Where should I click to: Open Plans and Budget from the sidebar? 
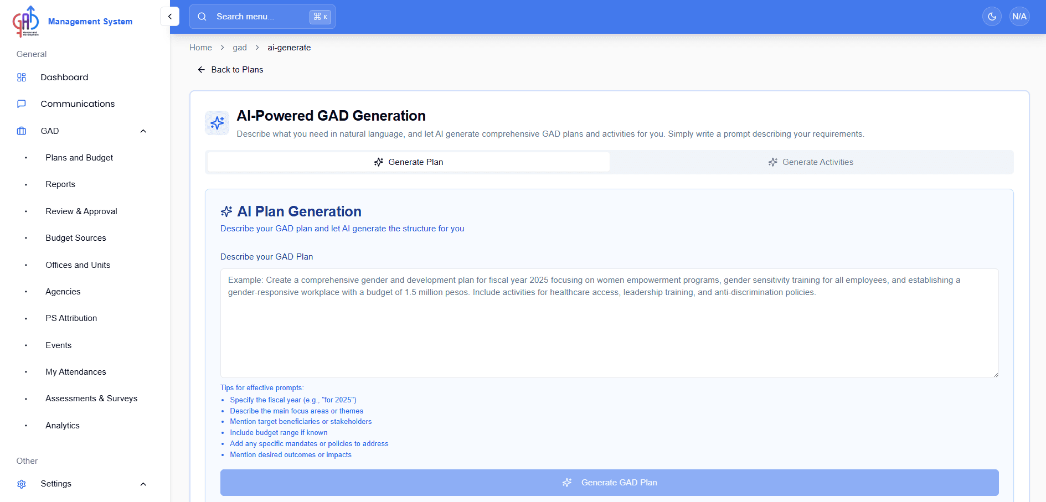pyautogui.click(x=79, y=158)
